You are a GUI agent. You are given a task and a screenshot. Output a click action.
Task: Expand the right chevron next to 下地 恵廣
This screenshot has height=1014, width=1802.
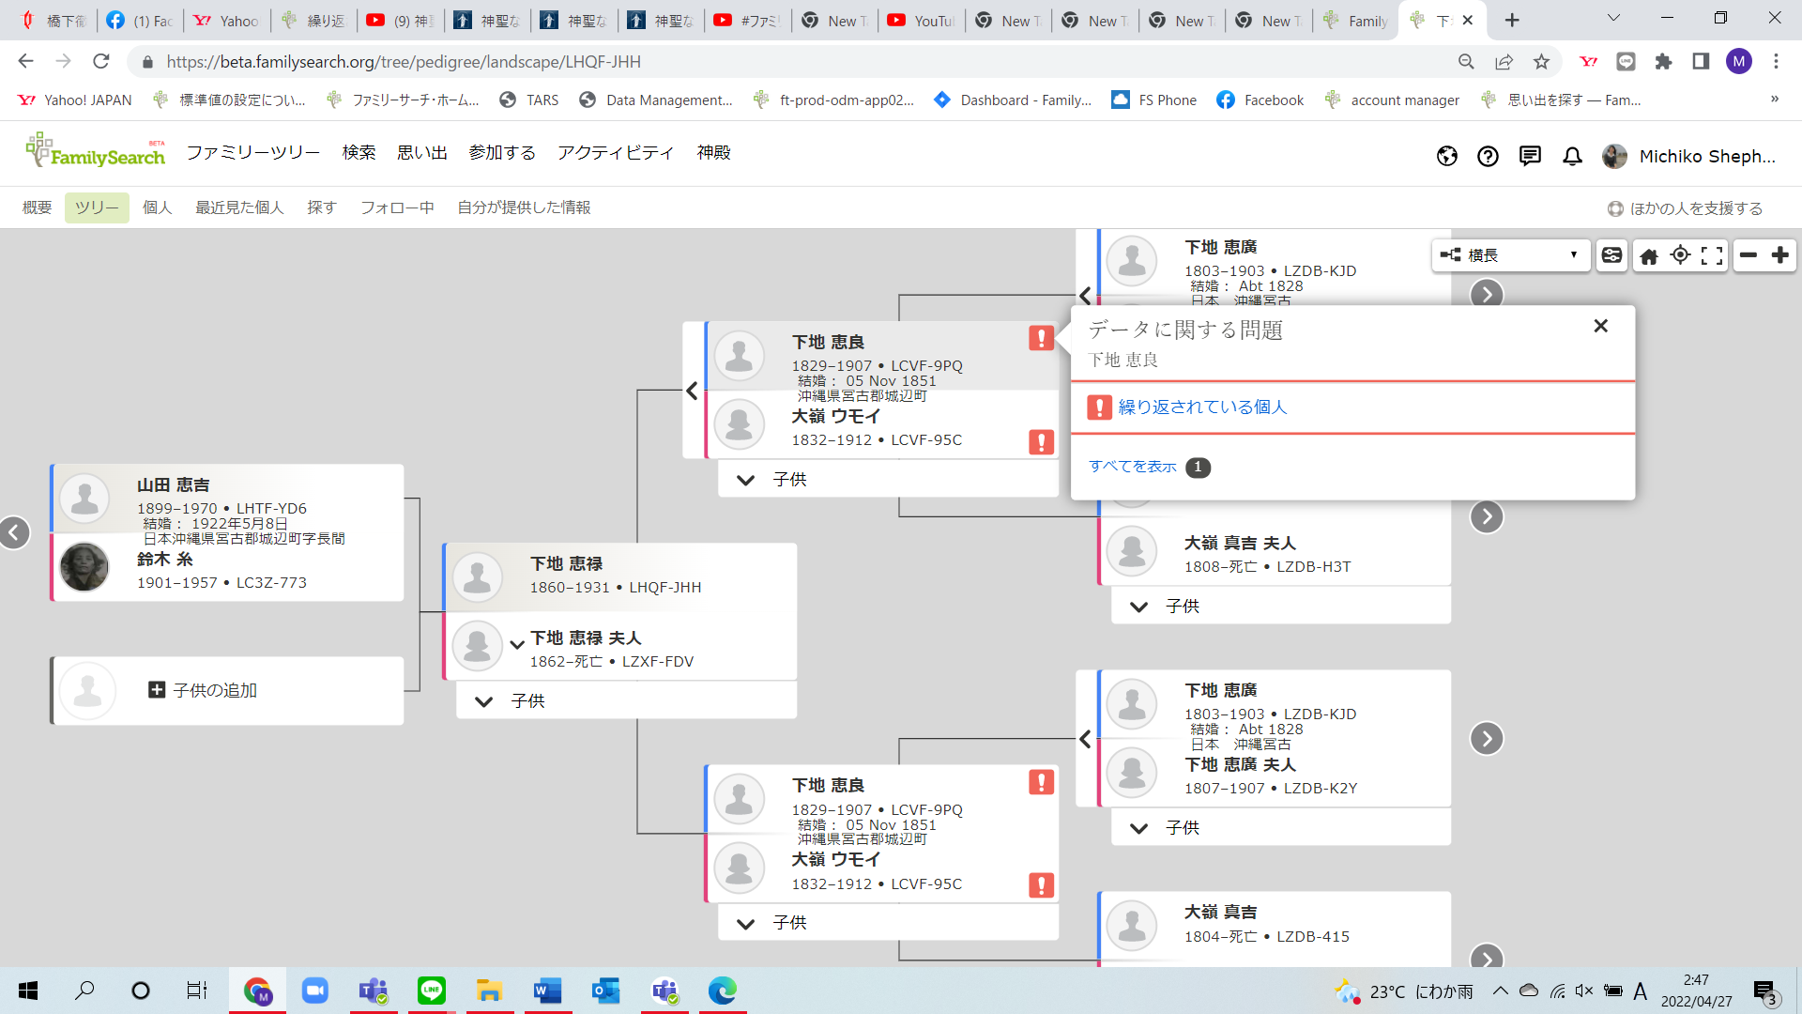click(x=1486, y=294)
